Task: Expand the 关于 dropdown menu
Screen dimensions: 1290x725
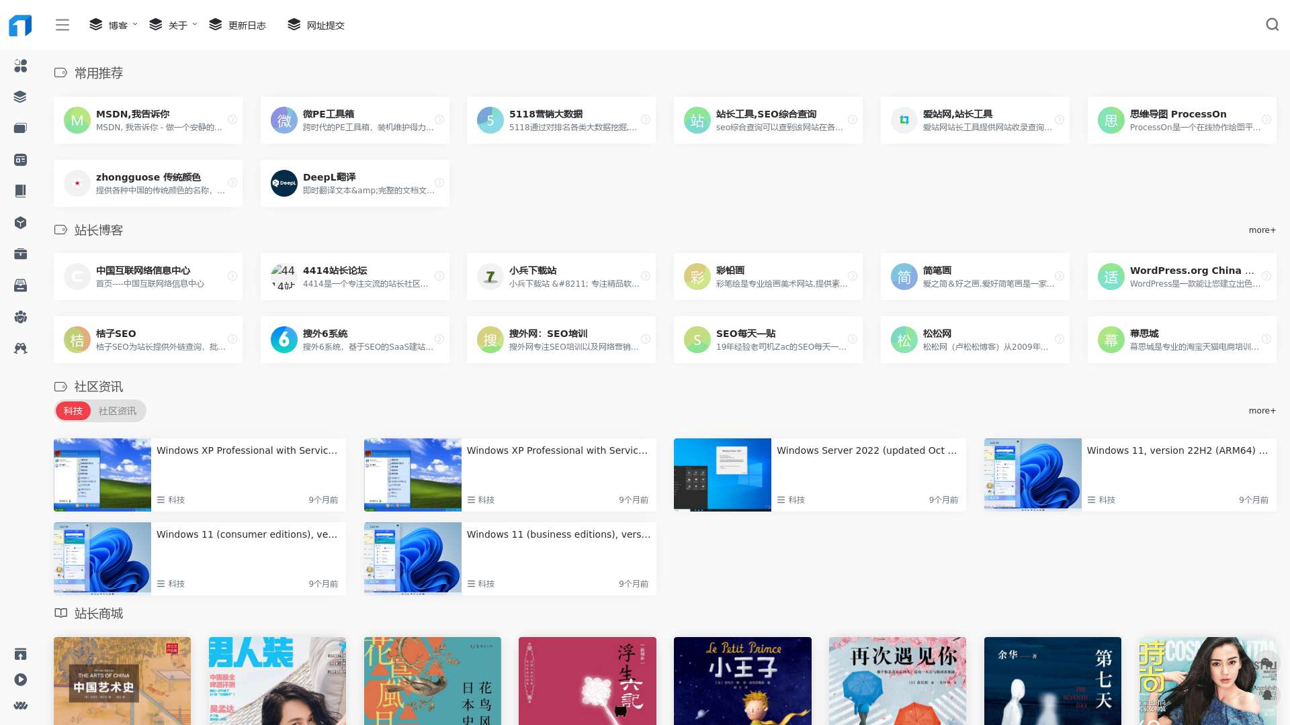Action: [x=173, y=25]
